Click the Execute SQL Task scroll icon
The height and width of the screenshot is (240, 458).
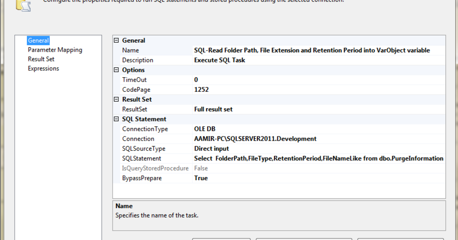point(24,6)
